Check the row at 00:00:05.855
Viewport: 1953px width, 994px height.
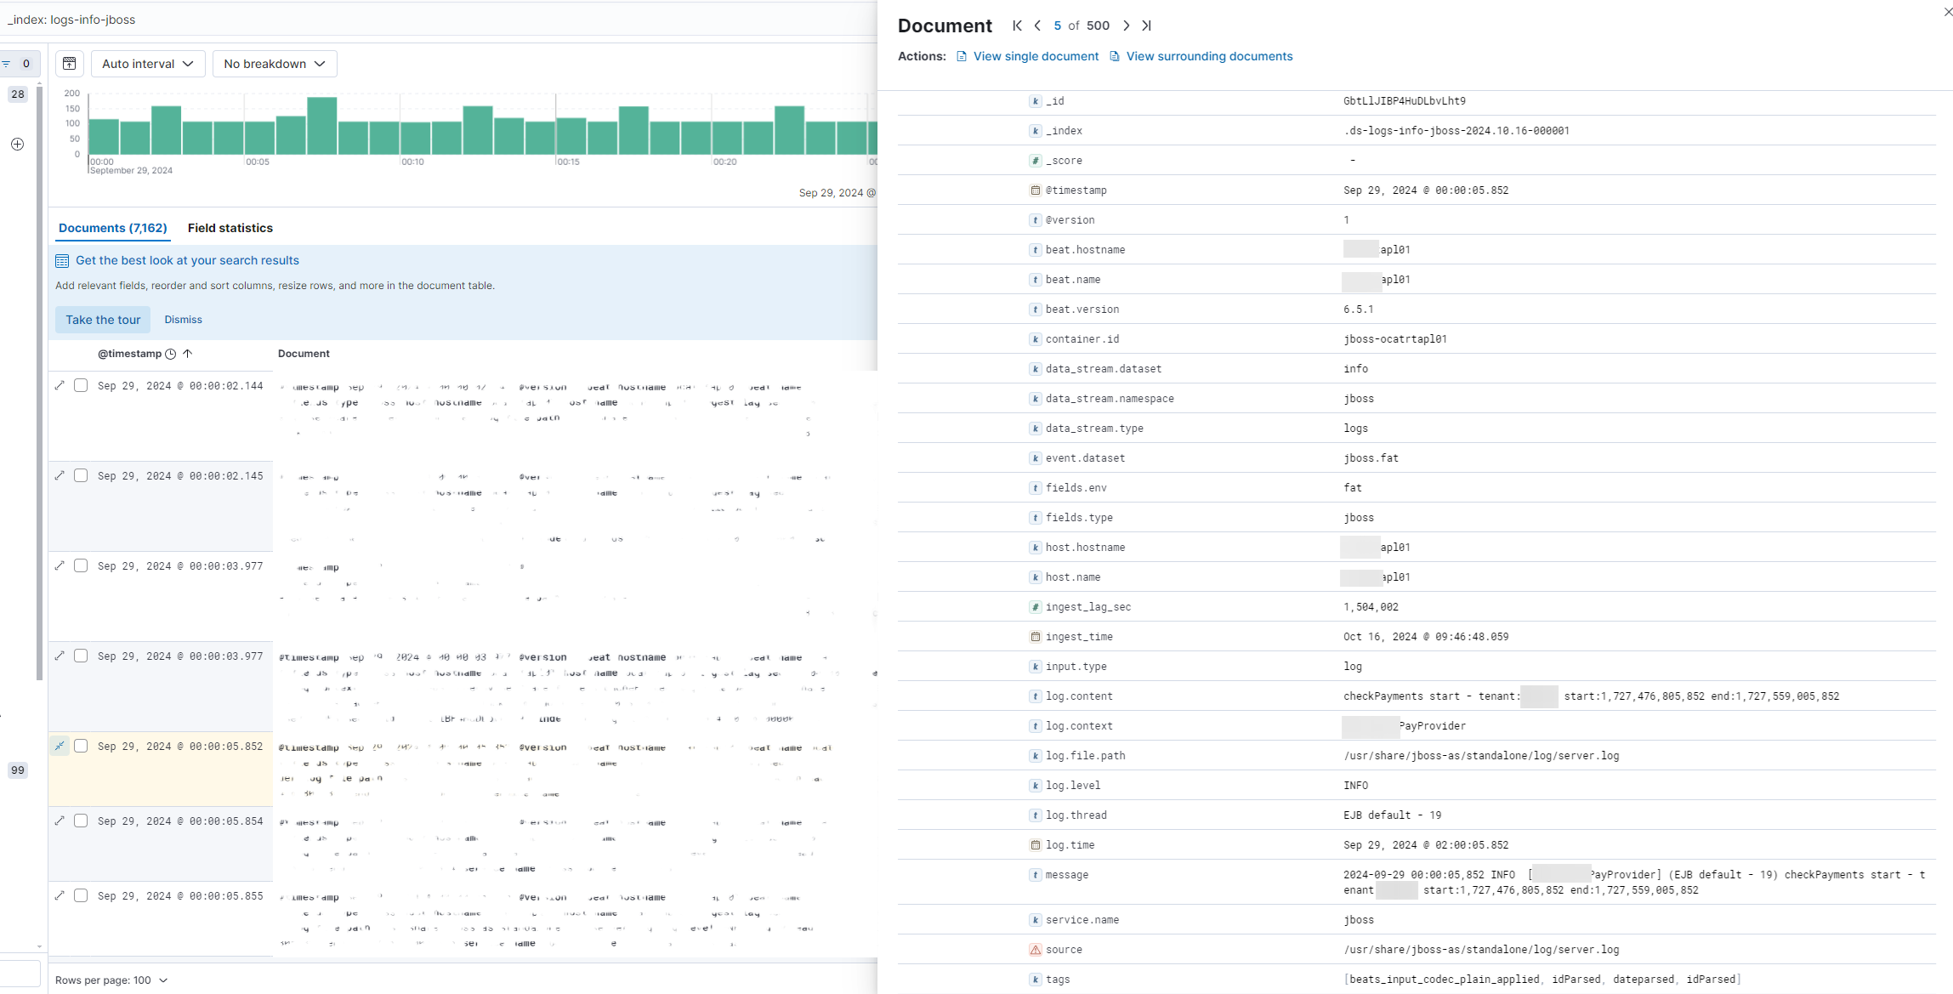[81, 896]
